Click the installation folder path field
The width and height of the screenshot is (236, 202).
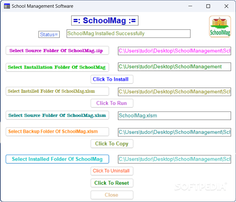point(174,67)
